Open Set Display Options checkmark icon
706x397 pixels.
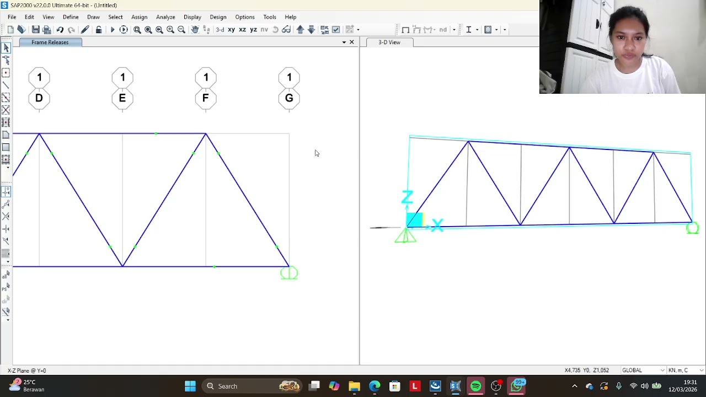[x=336, y=30]
